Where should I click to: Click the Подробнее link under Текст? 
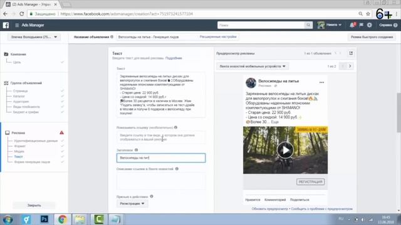174,58
